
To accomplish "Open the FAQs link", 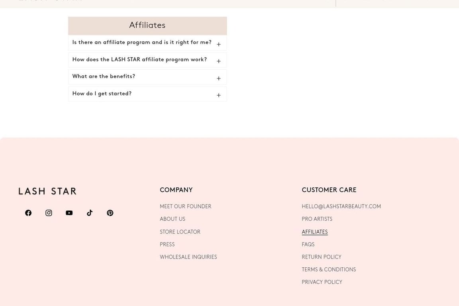I will [308, 245].
